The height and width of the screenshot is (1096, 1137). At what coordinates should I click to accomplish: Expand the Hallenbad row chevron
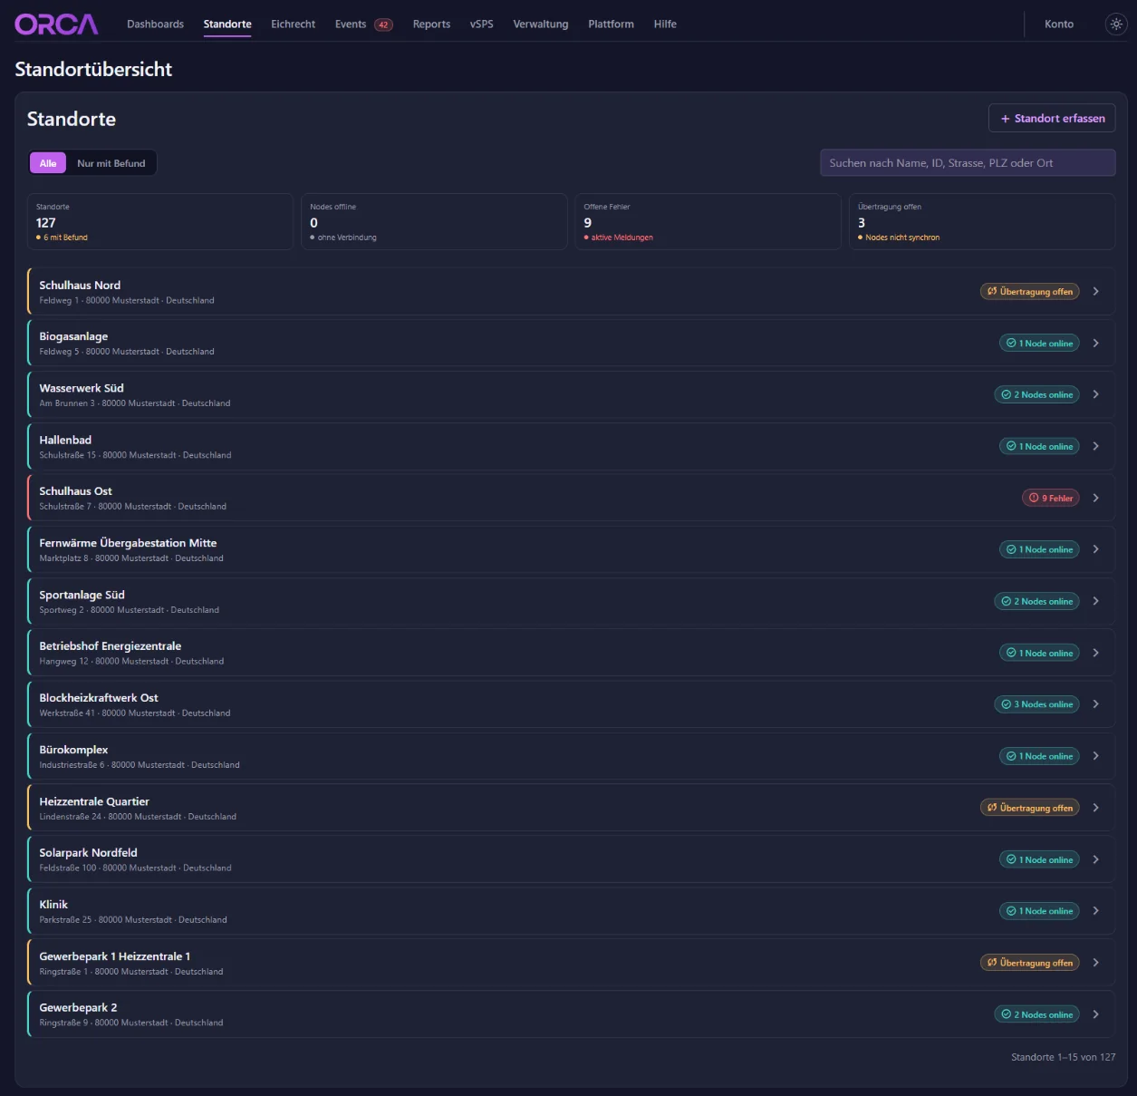tap(1096, 446)
